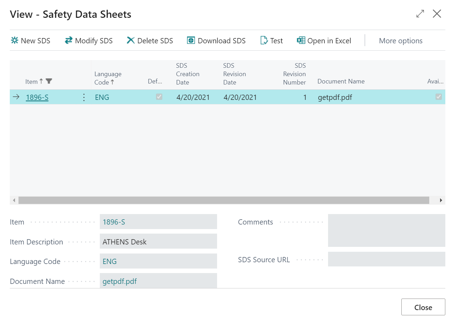Open the 1896-S link in Item field

click(114, 222)
